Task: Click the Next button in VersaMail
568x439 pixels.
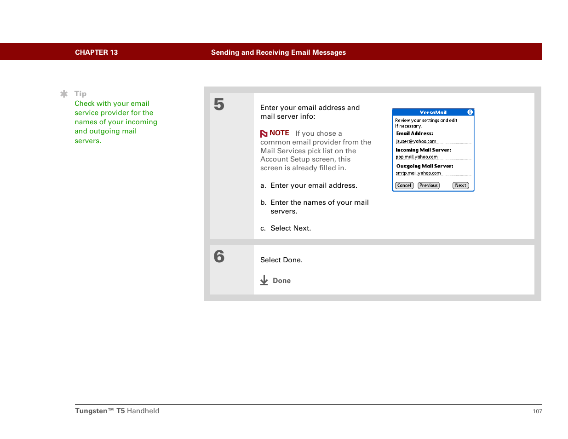Action: [460, 186]
